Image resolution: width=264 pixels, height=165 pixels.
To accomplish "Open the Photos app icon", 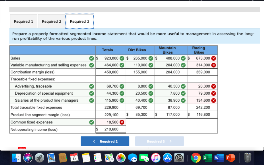I will 121,158.
